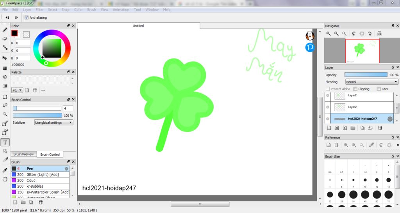
Task: Open the Filter menu
Action: click(39, 10)
